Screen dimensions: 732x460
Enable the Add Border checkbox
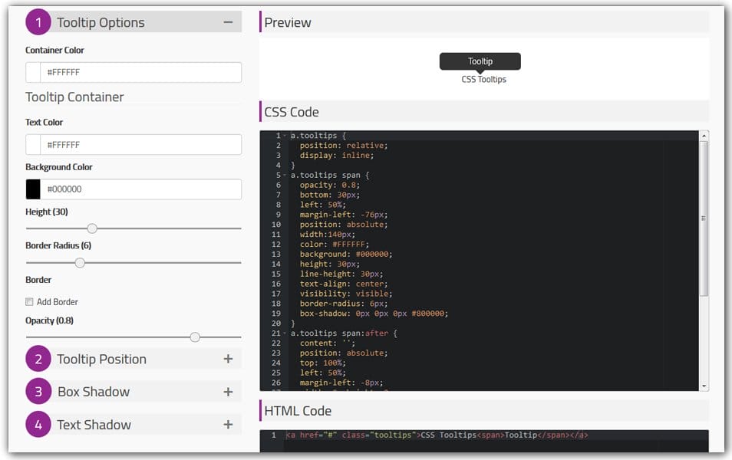pyautogui.click(x=30, y=301)
